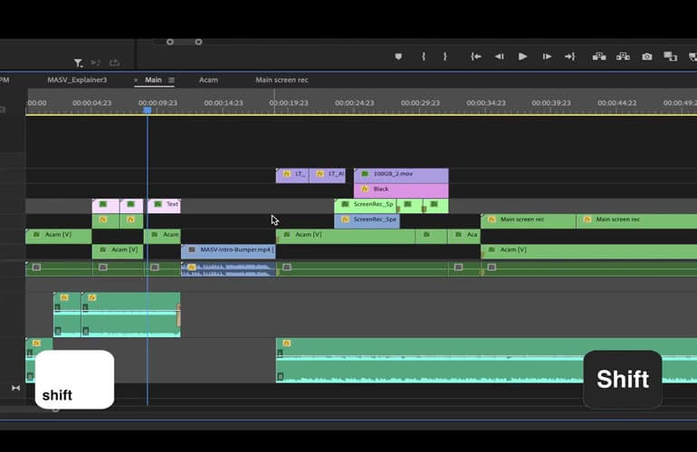Click the Add Marker shield icon
This screenshot has height=452, width=697.
pos(398,56)
